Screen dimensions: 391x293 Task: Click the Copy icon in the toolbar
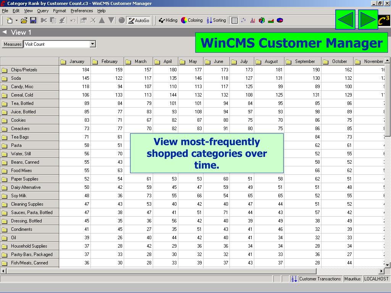point(53,21)
